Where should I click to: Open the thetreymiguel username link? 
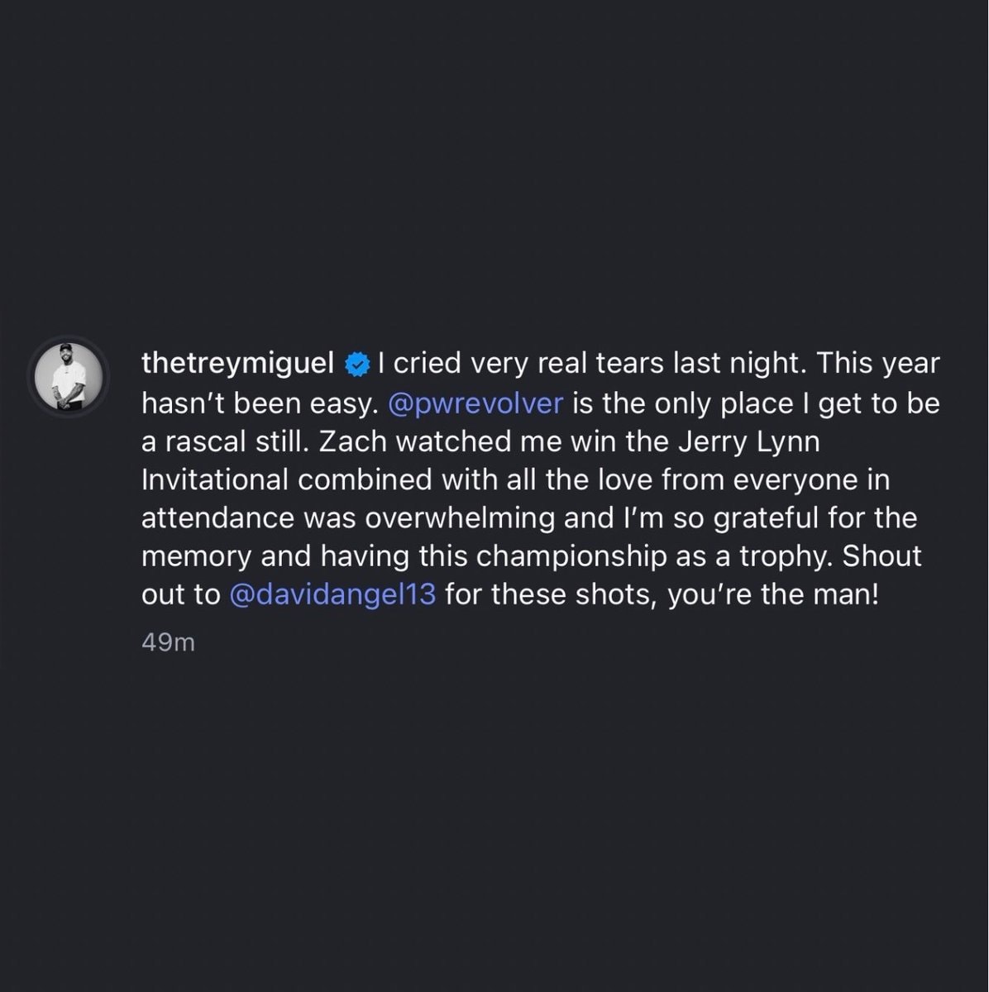click(238, 365)
